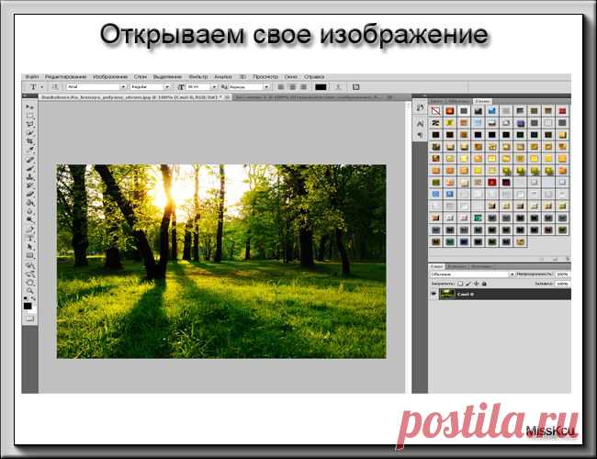Open the Изображение menu

[x=110, y=76]
